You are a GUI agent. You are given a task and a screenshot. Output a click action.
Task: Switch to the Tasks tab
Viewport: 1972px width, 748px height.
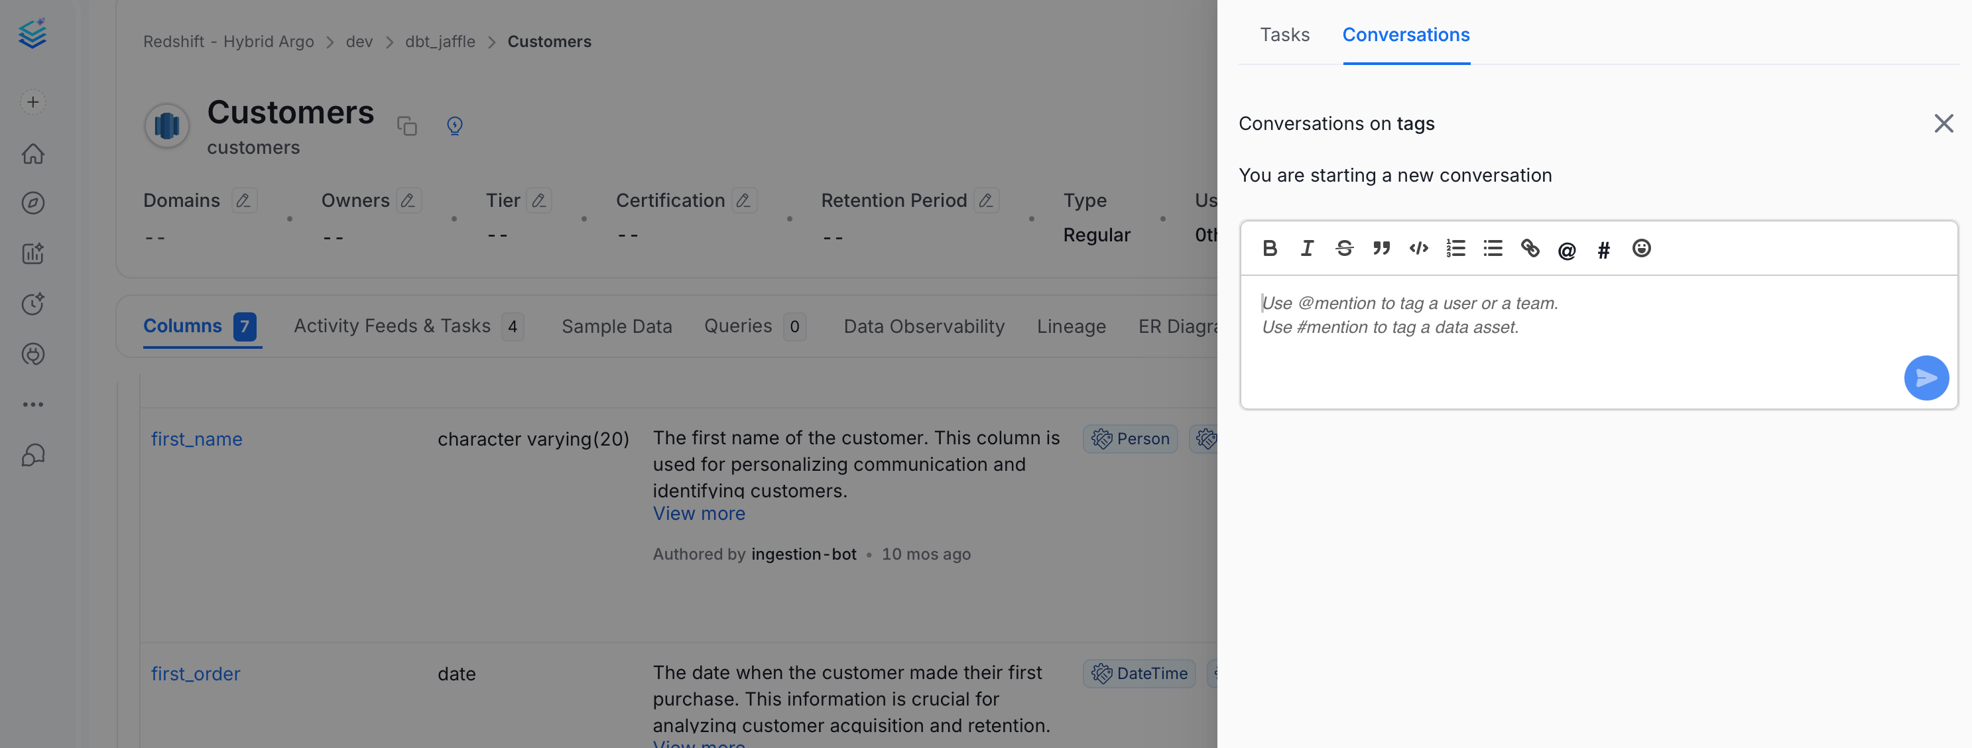pos(1284,34)
